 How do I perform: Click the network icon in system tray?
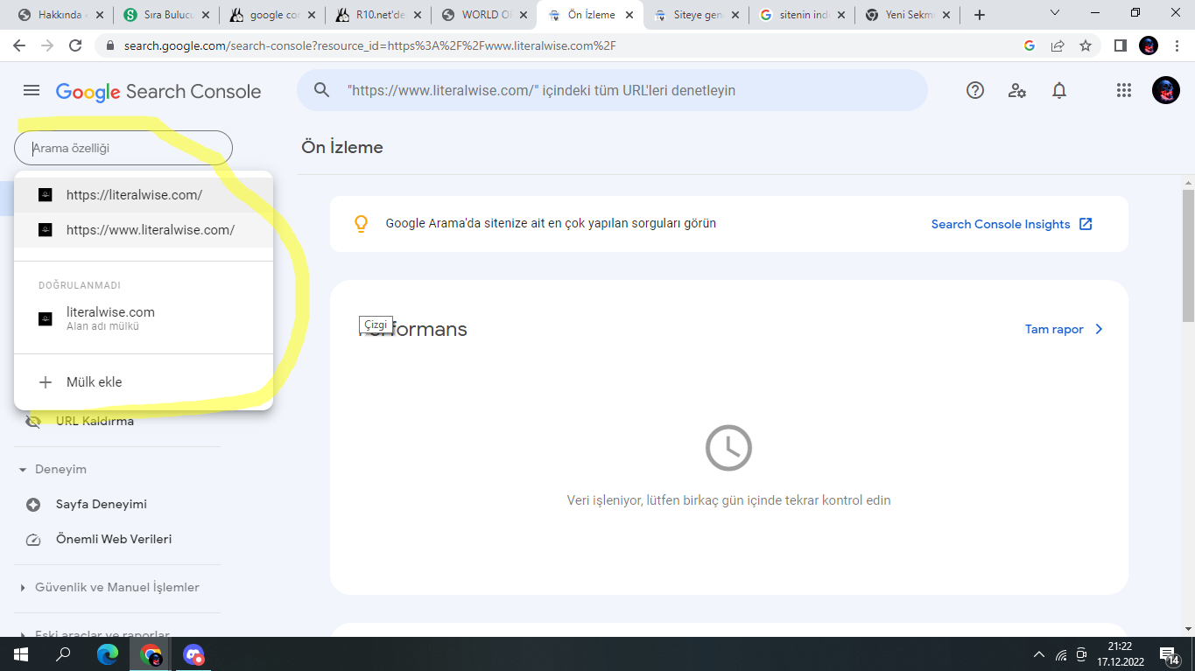tap(1061, 654)
